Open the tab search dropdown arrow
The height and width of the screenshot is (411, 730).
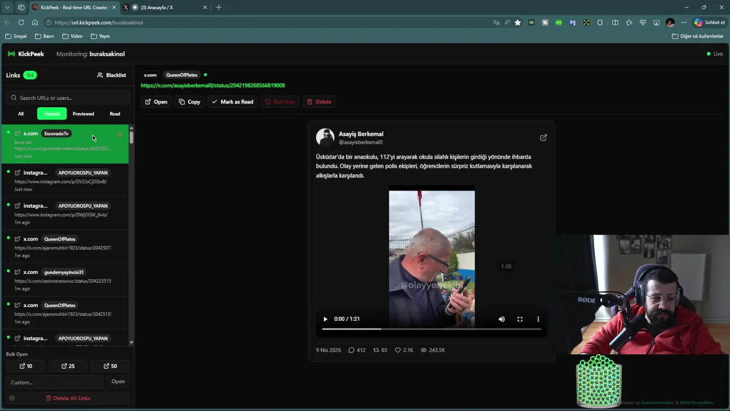[7, 7]
